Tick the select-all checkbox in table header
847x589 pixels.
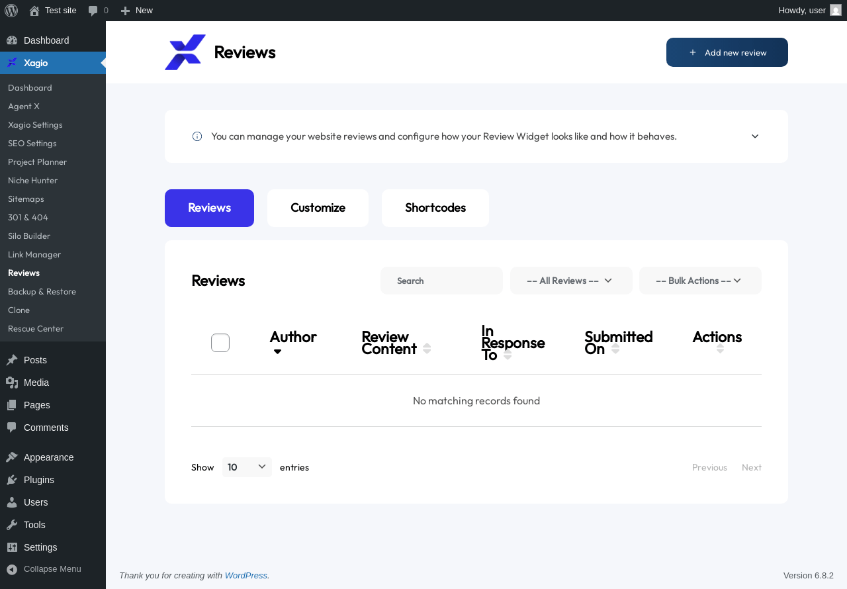point(220,343)
